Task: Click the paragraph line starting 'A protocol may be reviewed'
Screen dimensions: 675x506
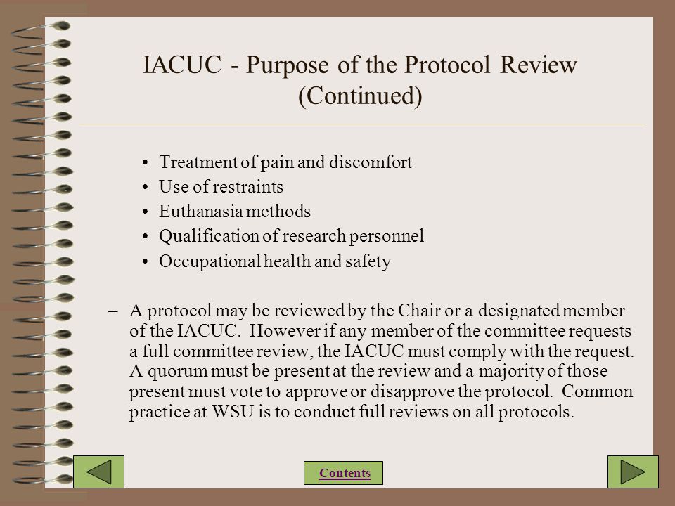Action: pos(377,311)
